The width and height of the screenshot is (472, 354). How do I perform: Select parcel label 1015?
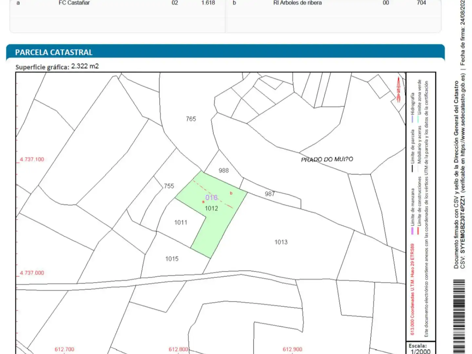[x=172, y=259]
